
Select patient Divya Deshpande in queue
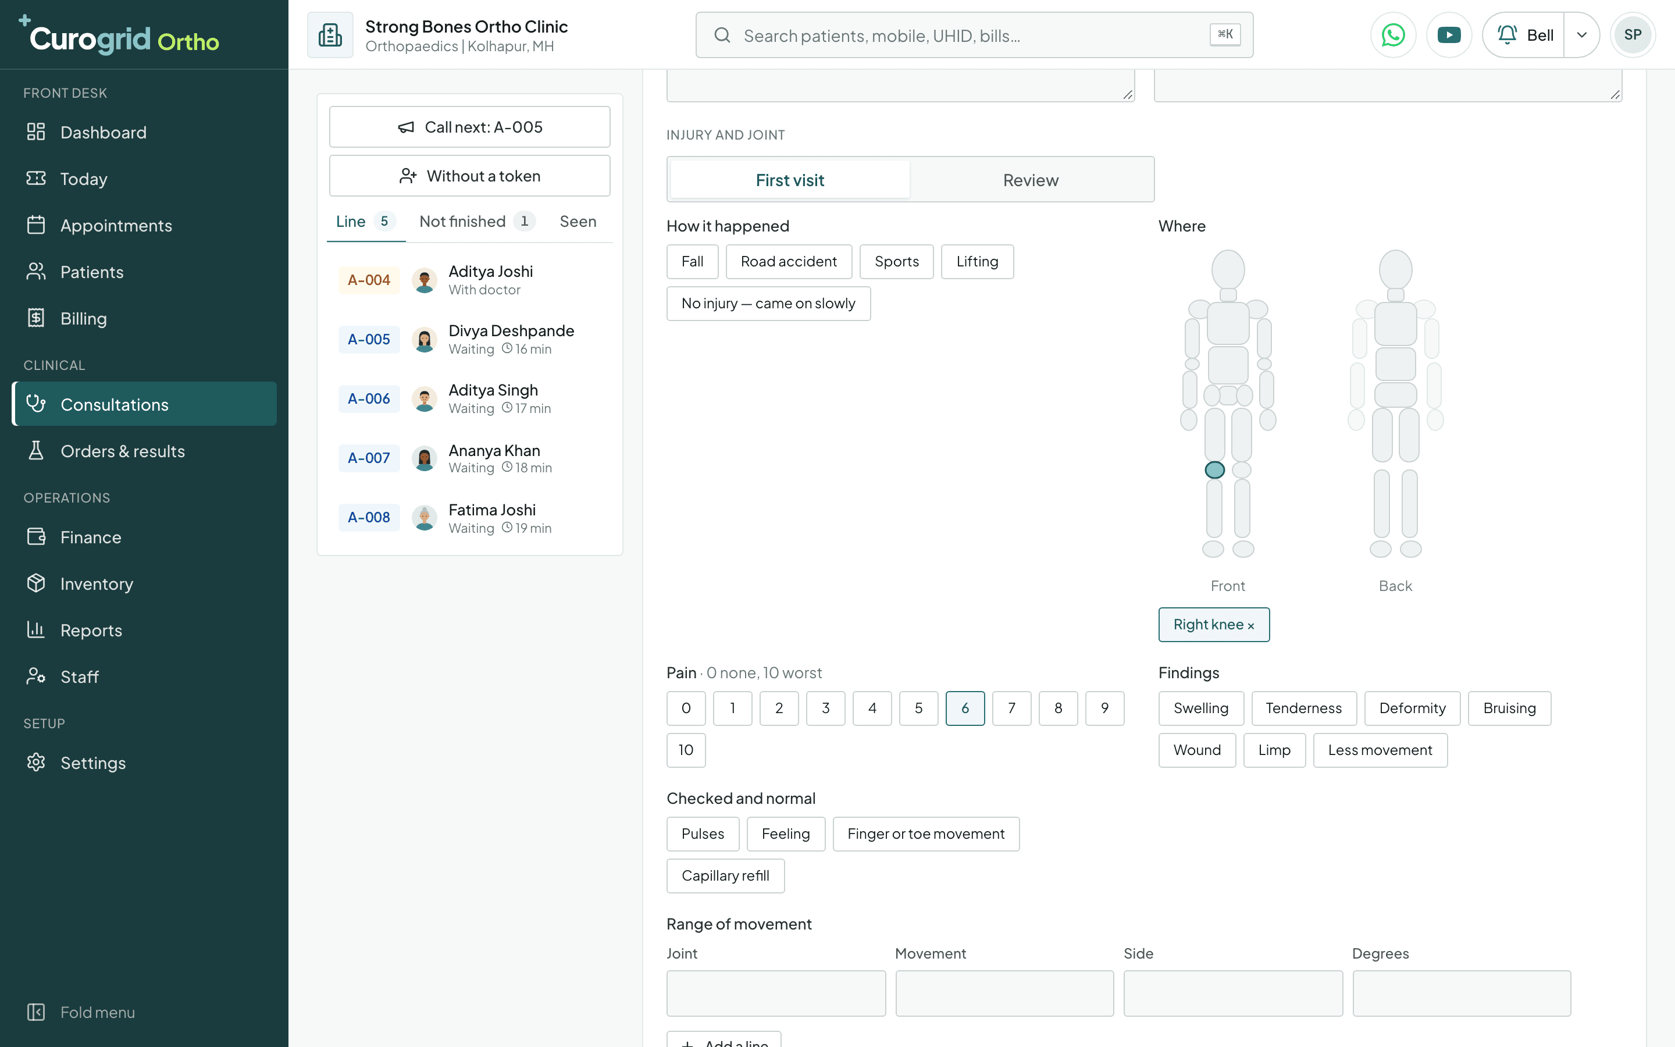point(469,339)
